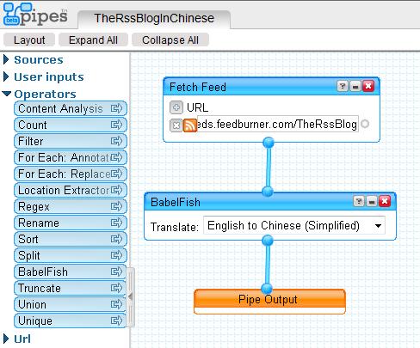Select the Pipe Output module
Viewport: 420px width, 348px height.
(269, 301)
